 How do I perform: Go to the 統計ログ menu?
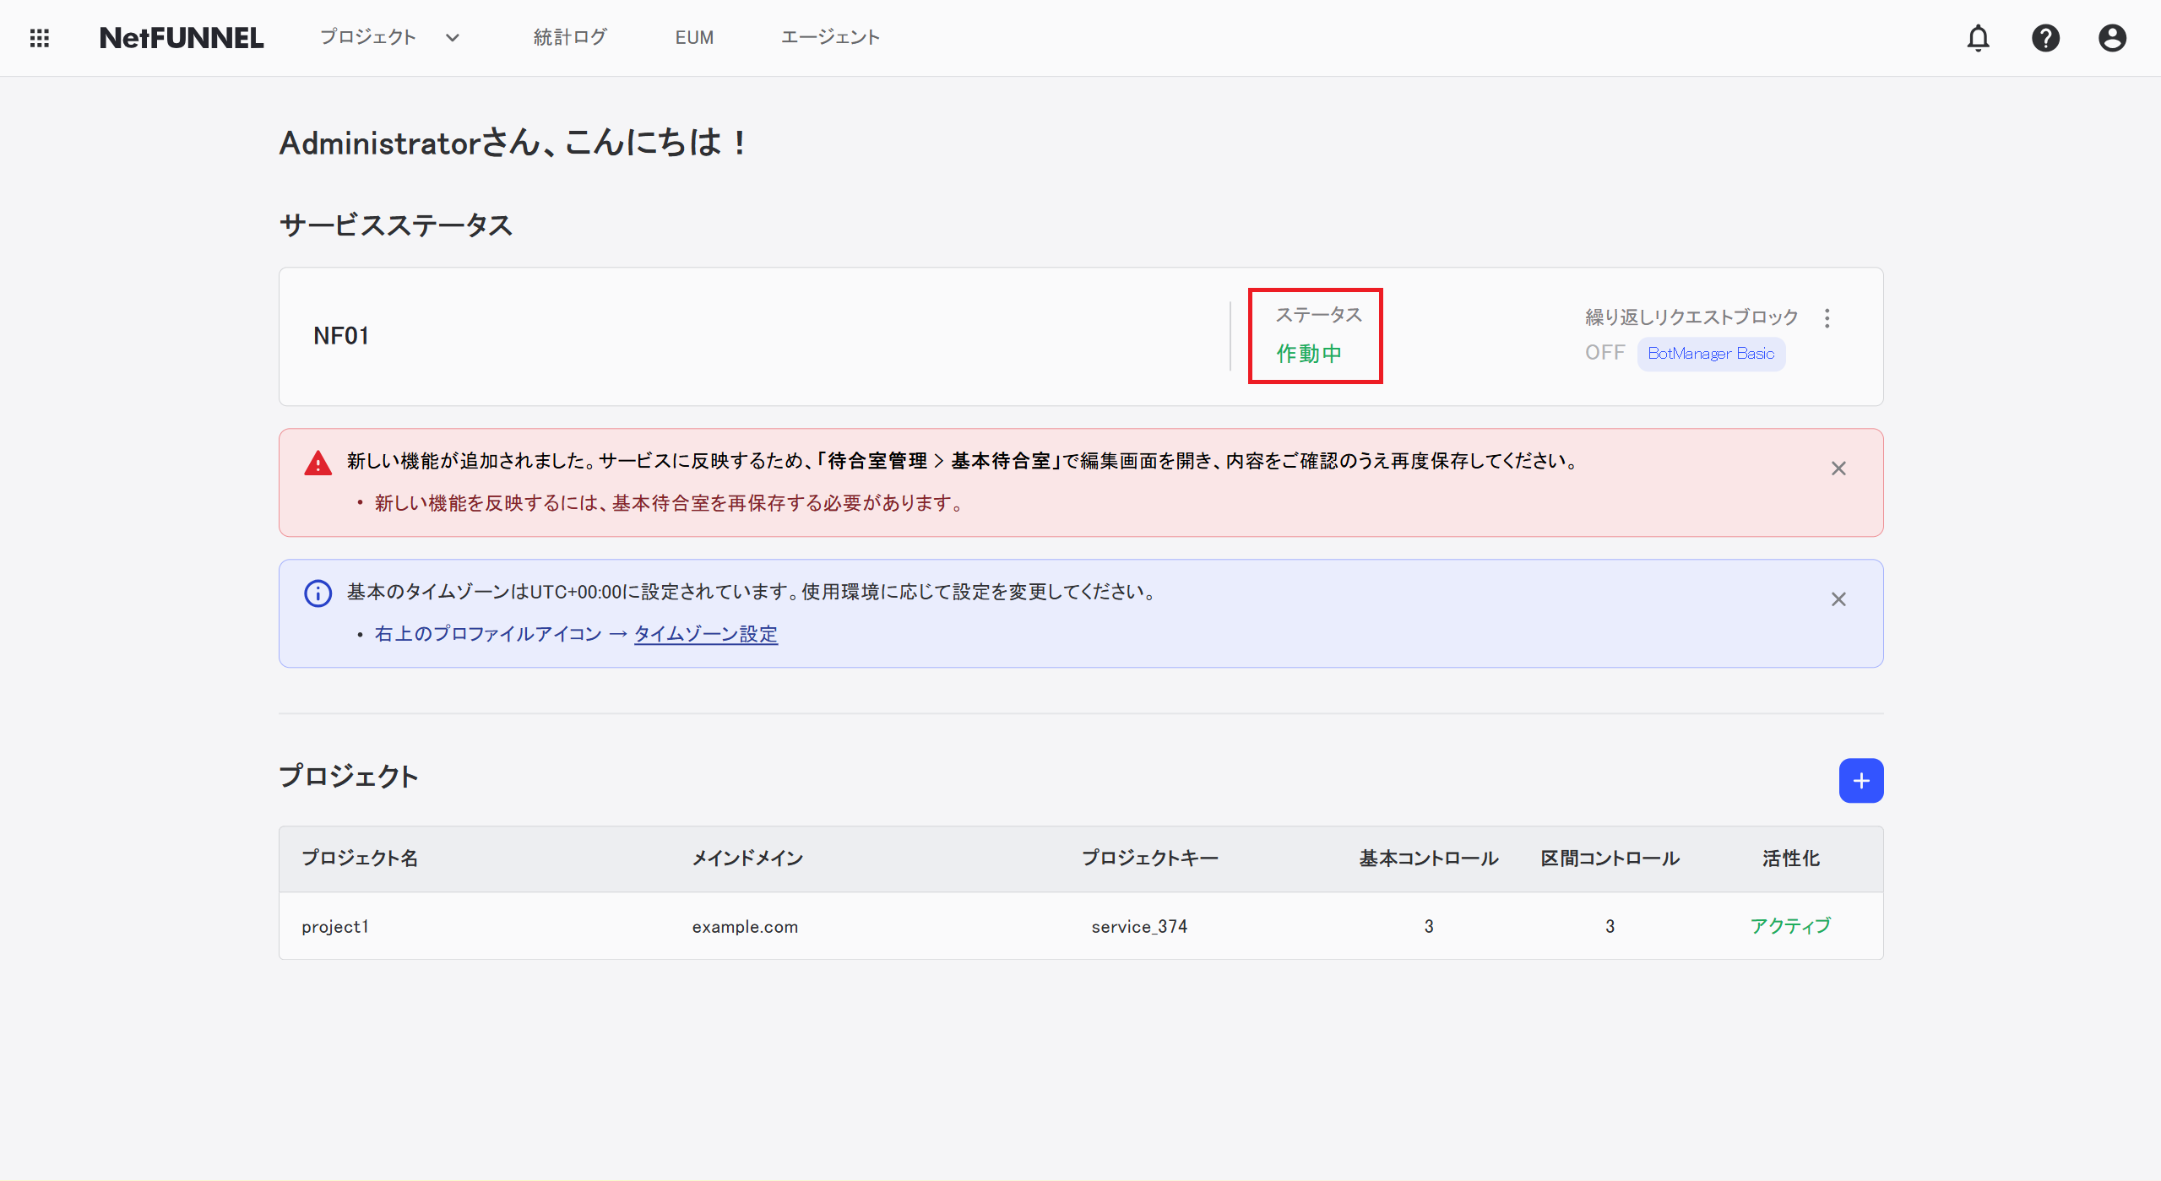(570, 38)
